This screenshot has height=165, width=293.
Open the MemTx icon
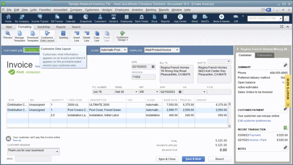click(x=205, y=18)
